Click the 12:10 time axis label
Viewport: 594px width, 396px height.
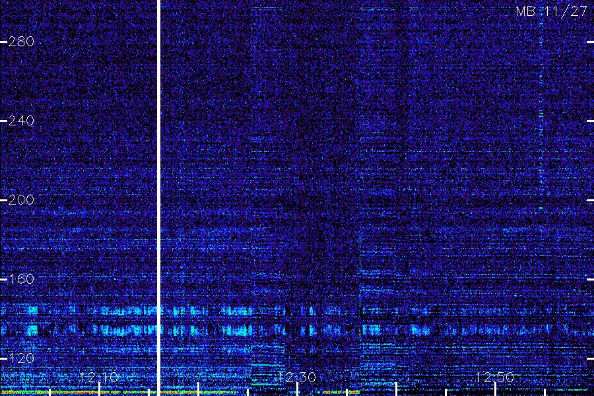pos(99,377)
